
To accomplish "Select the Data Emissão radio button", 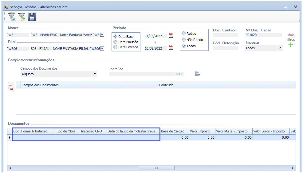I will 116,42.
